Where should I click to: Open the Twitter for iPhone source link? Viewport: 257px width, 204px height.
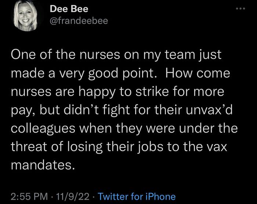137,197
